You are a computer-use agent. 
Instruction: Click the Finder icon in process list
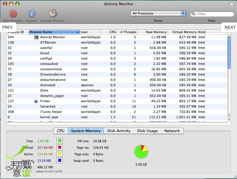click(36, 101)
